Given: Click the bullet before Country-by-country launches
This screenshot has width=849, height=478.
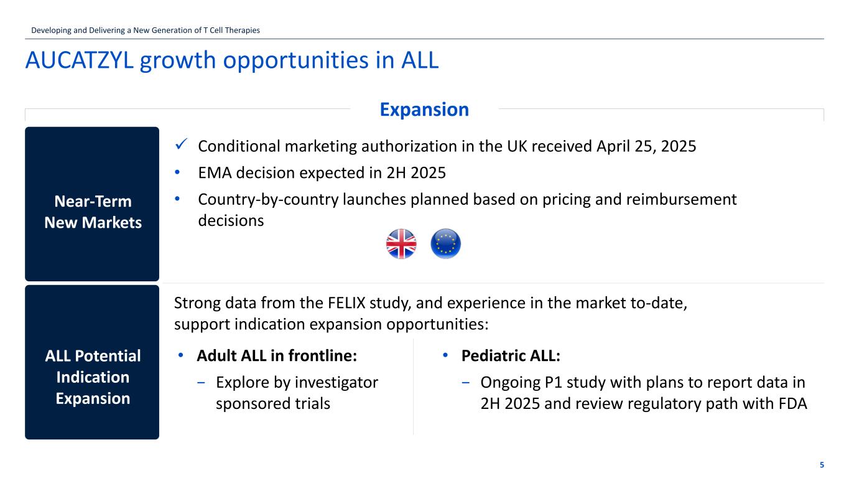Looking at the screenshot, I should click(x=177, y=199).
